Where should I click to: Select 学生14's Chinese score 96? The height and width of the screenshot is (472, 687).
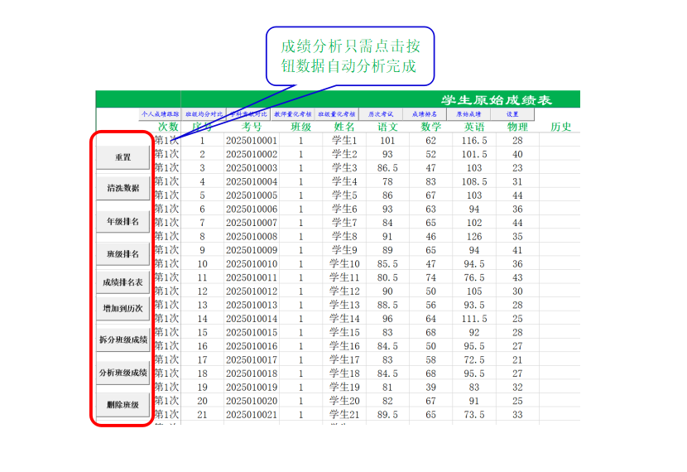[x=387, y=319]
